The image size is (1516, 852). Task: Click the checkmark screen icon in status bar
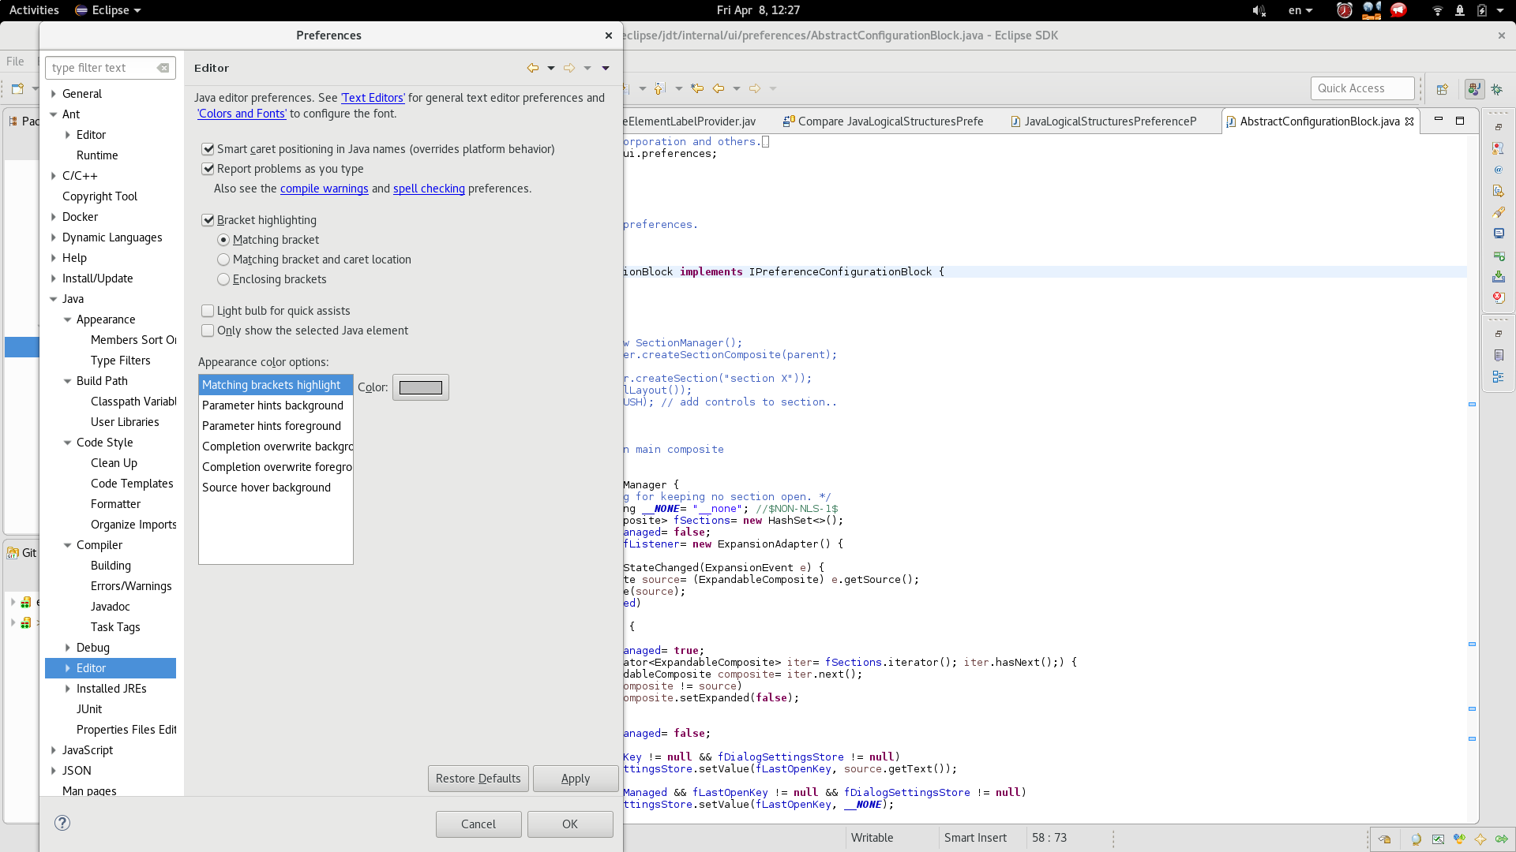[x=1438, y=839]
